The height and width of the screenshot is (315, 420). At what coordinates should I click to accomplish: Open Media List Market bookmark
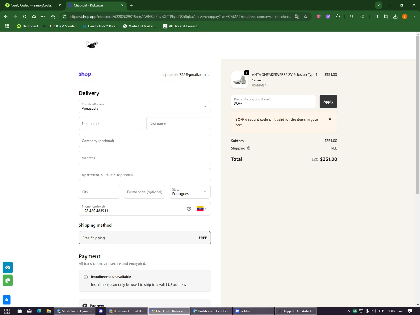point(140,26)
